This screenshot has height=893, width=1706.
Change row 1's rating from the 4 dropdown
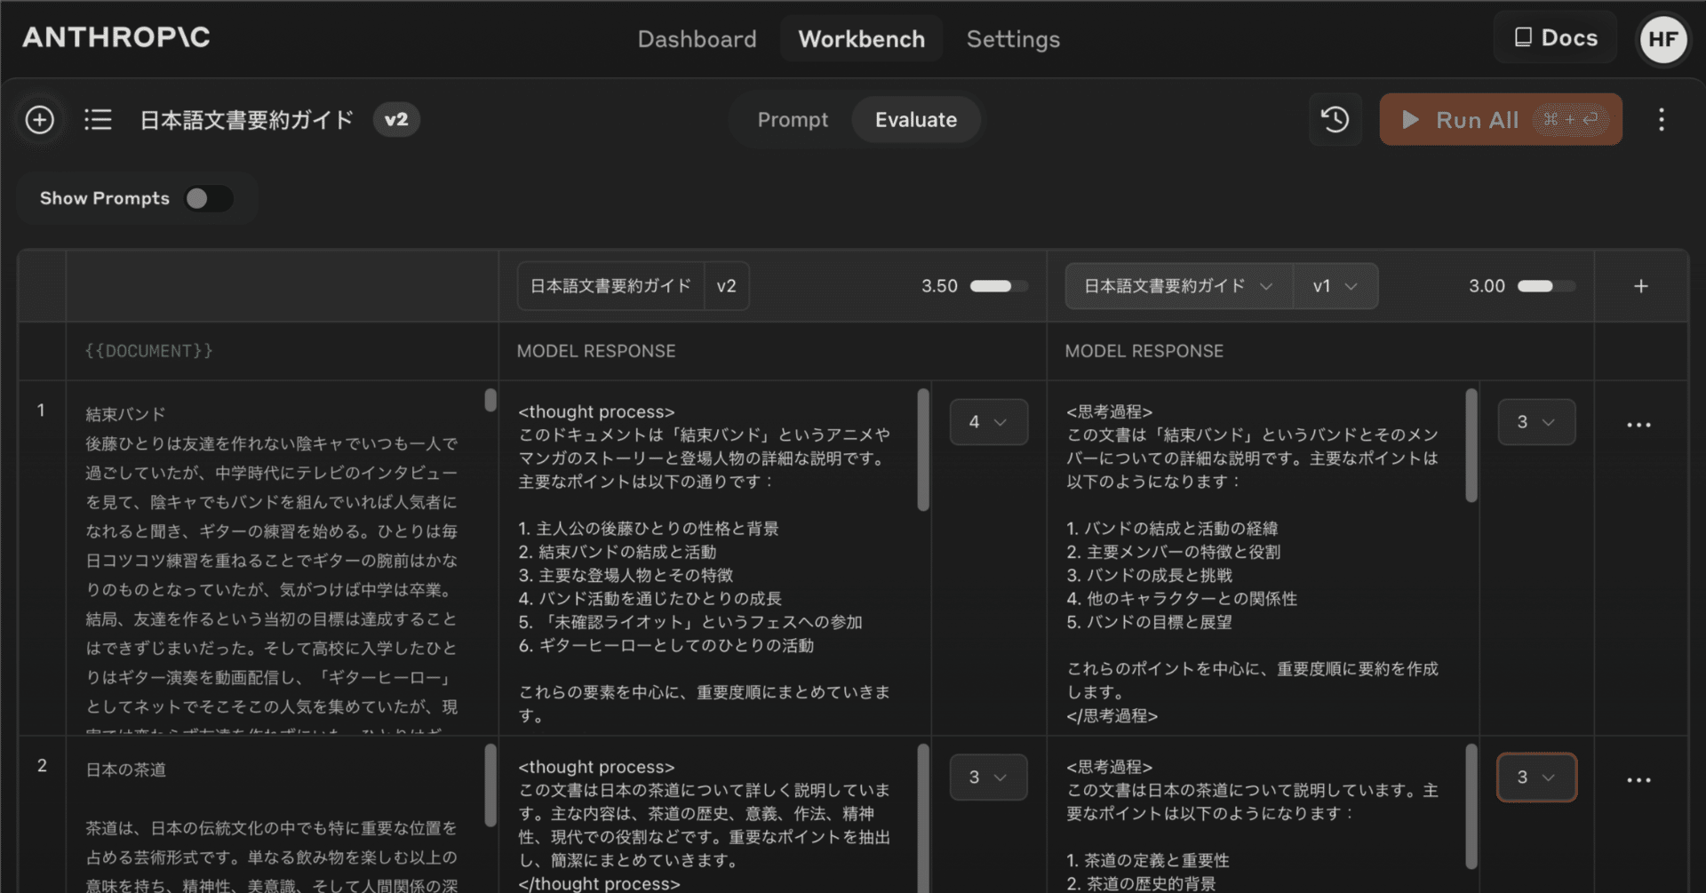click(988, 421)
